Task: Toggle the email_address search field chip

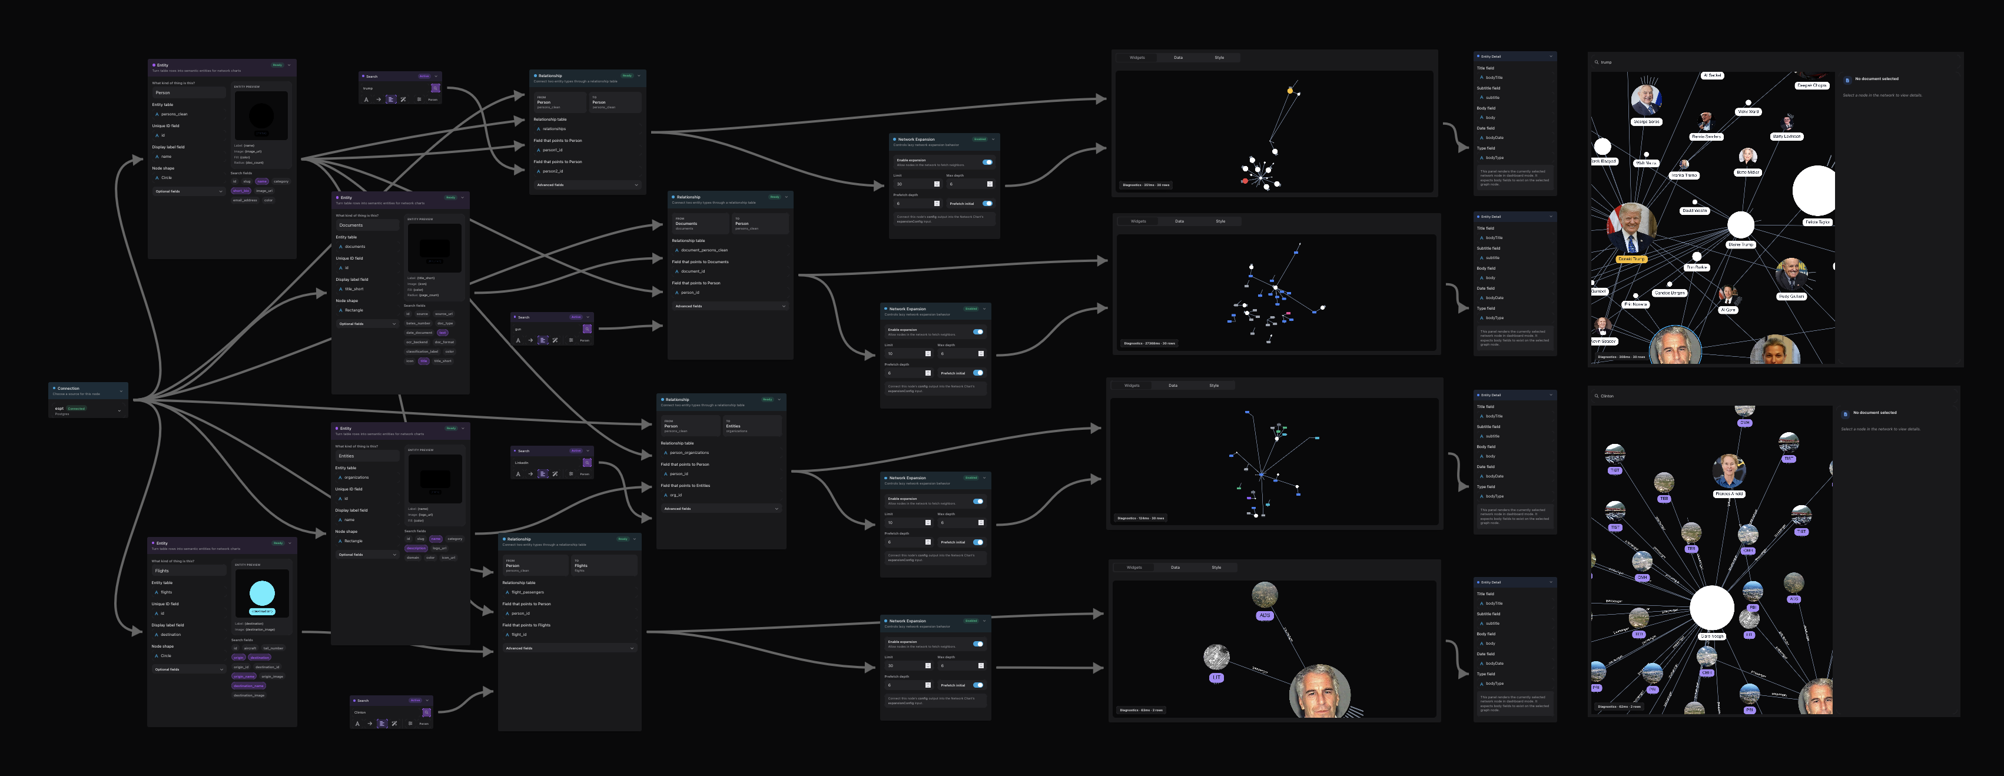Action: [x=245, y=200]
